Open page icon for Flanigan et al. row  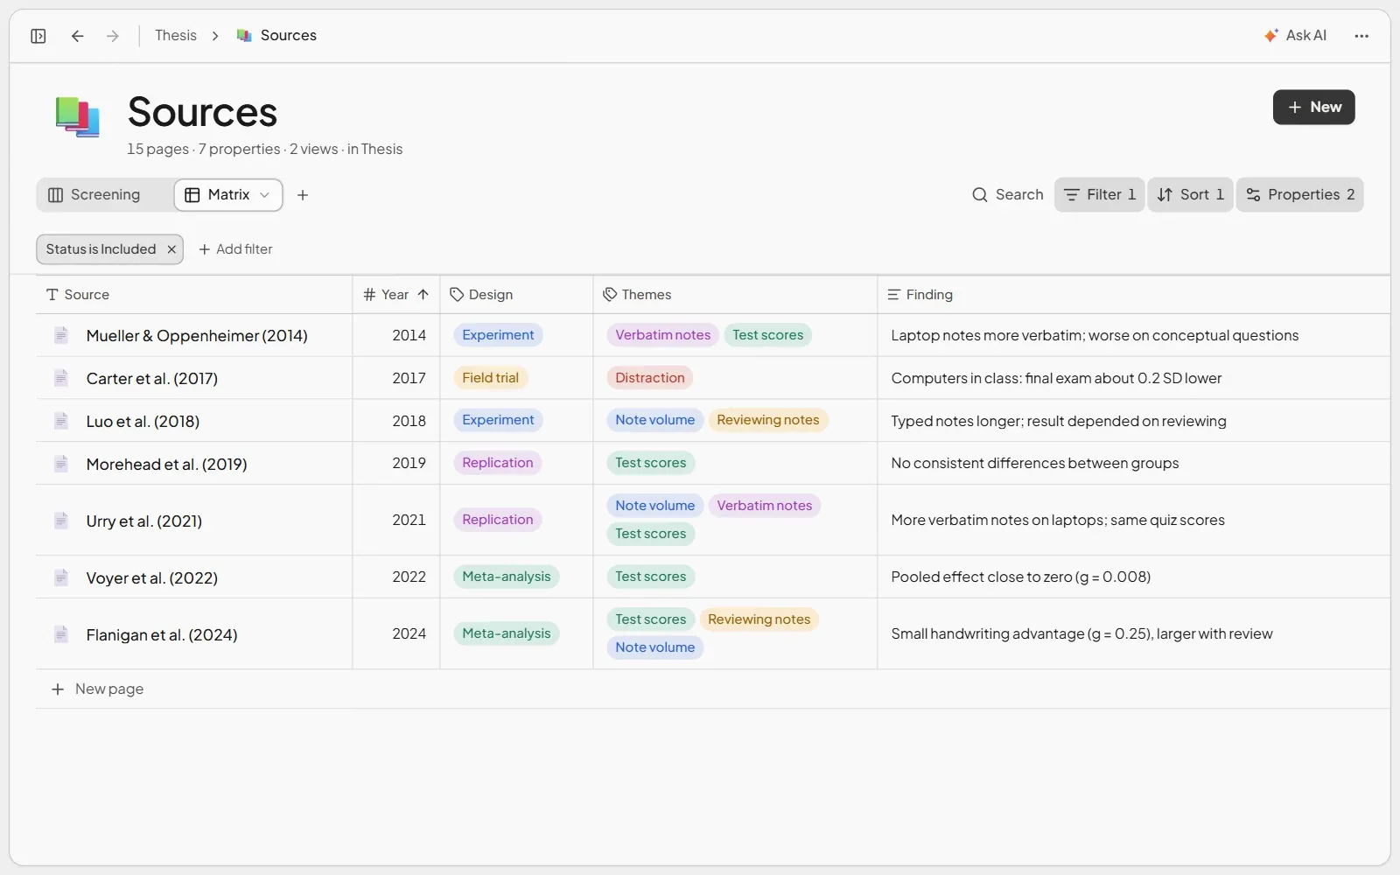tap(61, 634)
